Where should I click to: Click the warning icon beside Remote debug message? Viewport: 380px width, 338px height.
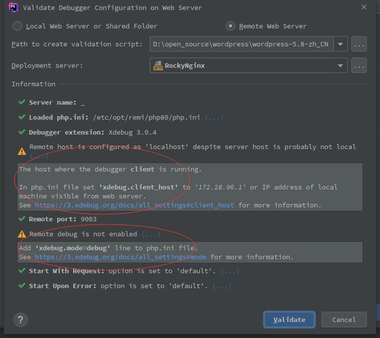22,234
